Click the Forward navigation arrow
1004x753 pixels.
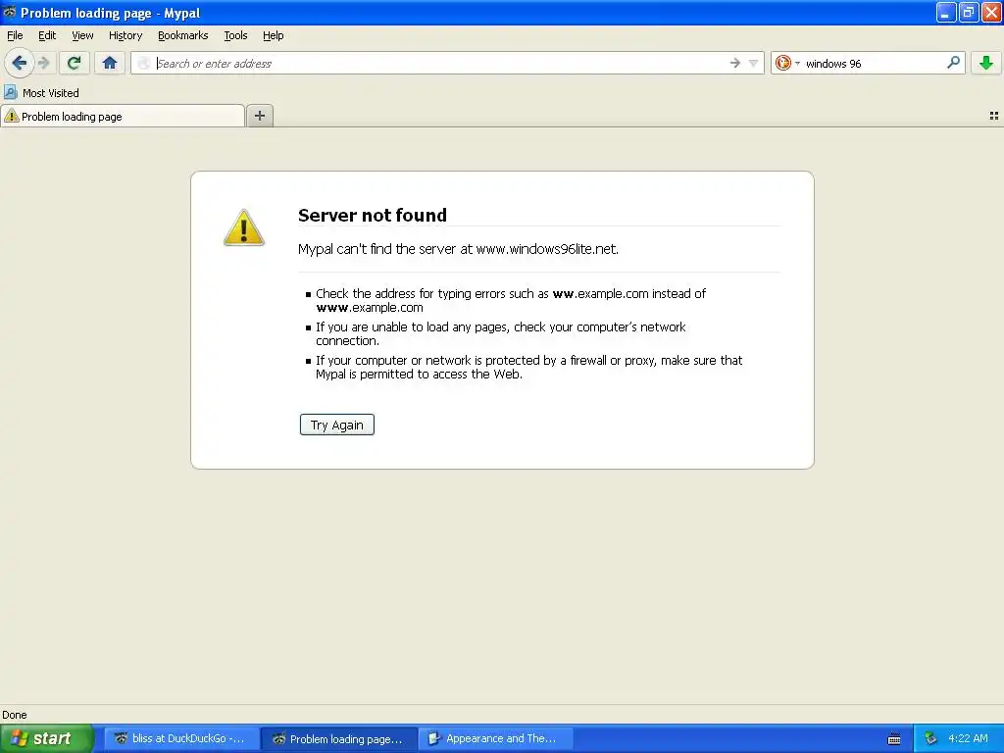point(43,63)
